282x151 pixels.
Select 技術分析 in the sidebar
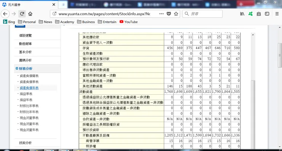click(x=26, y=143)
